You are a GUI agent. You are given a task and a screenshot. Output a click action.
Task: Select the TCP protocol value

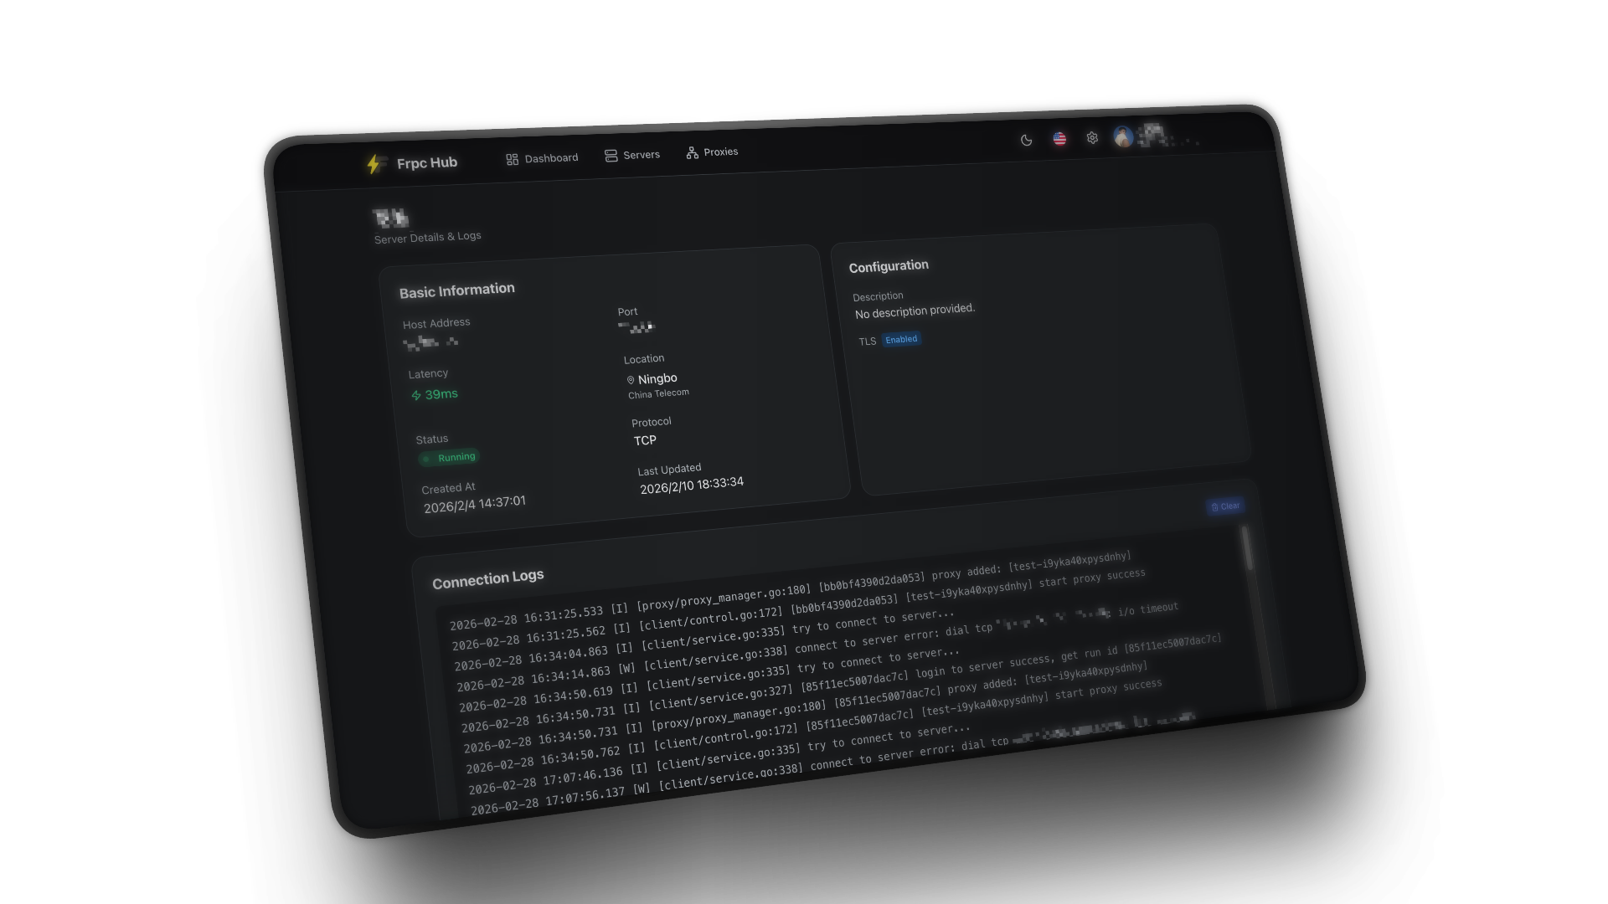645,440
